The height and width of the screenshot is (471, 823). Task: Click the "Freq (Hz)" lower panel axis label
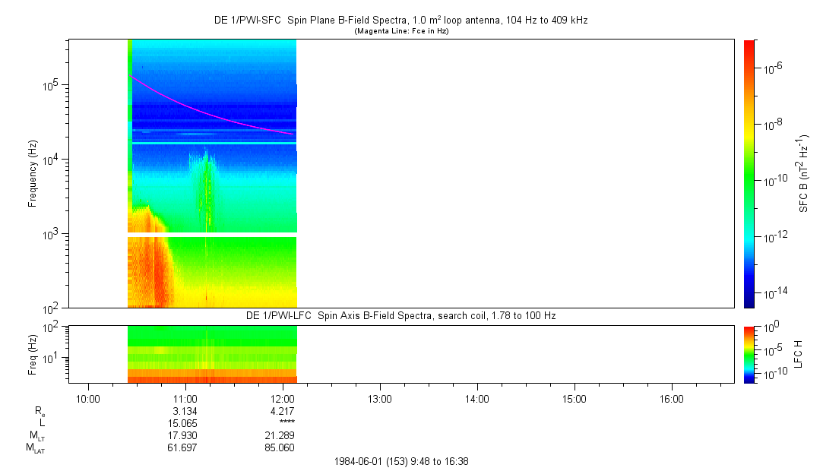click(x=33, y=354)
